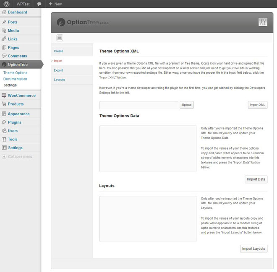Open the OptionTree menu label
The width and height of the screenshot is (277, 272).
(18, 65)
